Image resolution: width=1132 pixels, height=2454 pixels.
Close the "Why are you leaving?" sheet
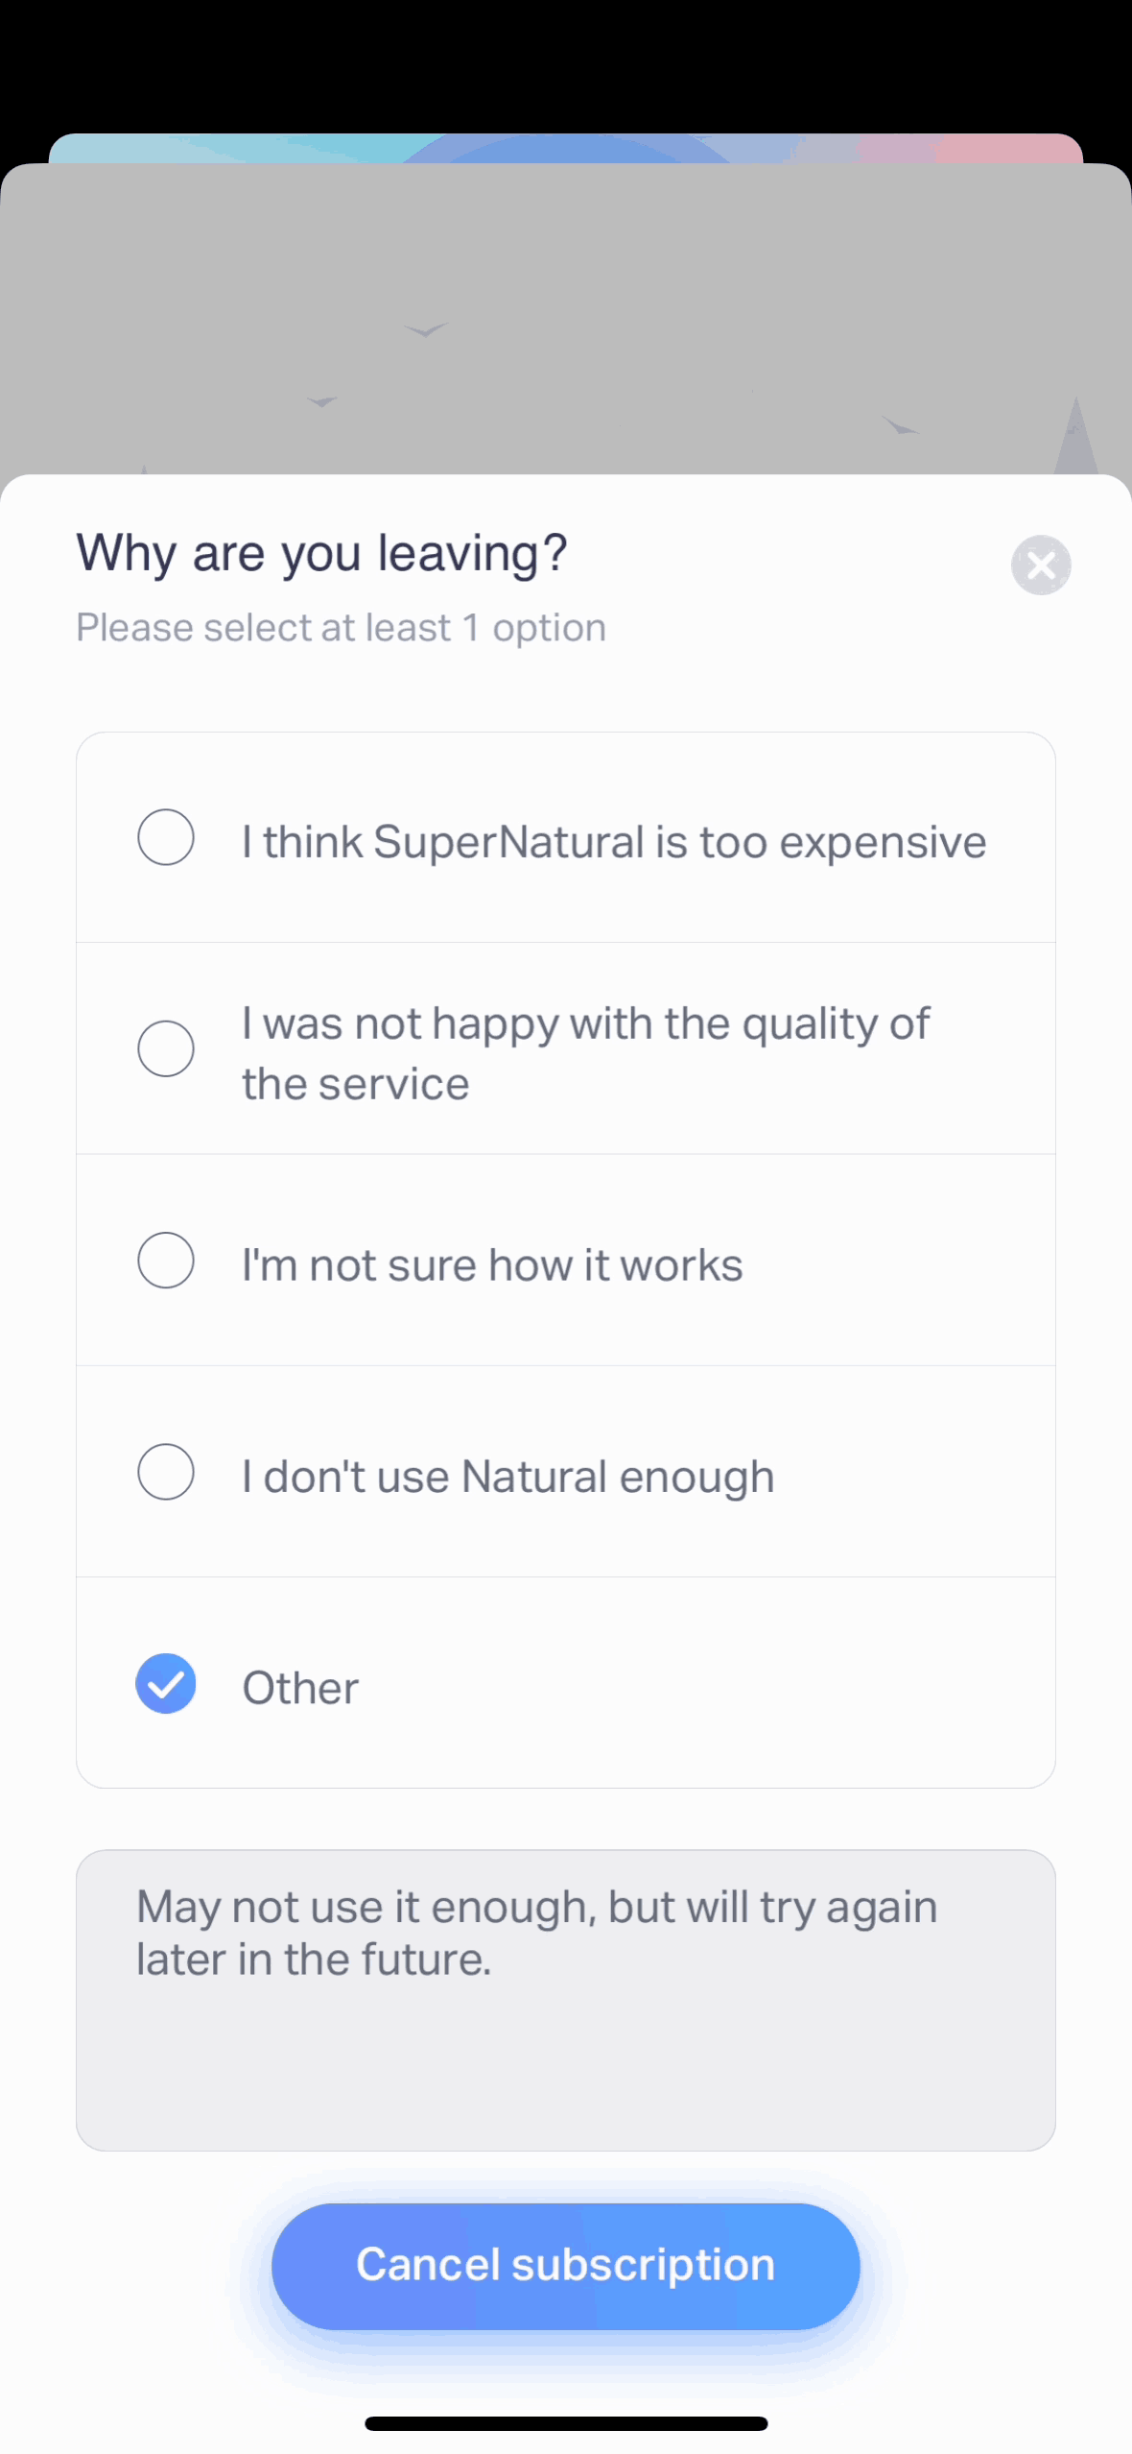coord(1041,565)
